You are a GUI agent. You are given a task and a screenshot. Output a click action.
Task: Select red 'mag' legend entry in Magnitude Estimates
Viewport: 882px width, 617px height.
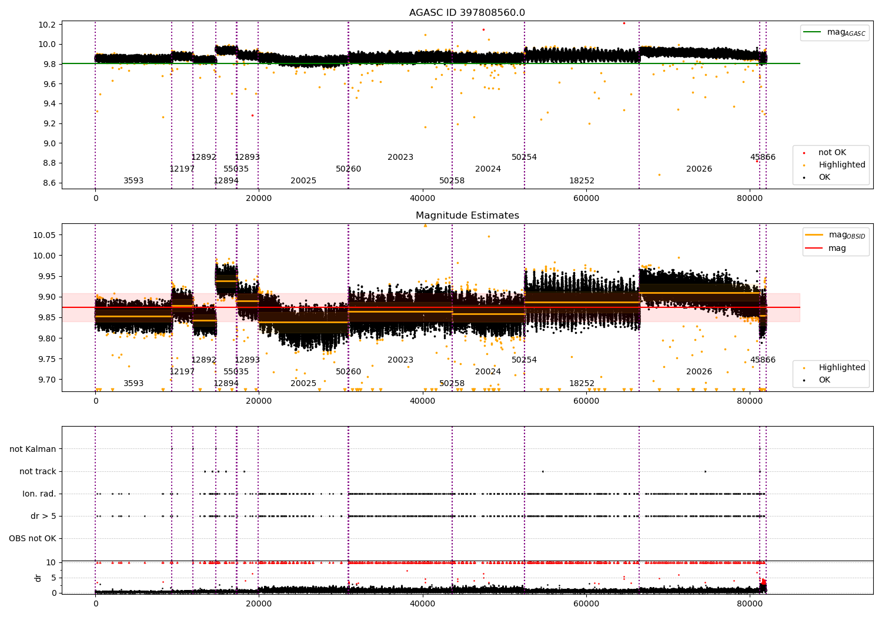[x=826, y=249]
